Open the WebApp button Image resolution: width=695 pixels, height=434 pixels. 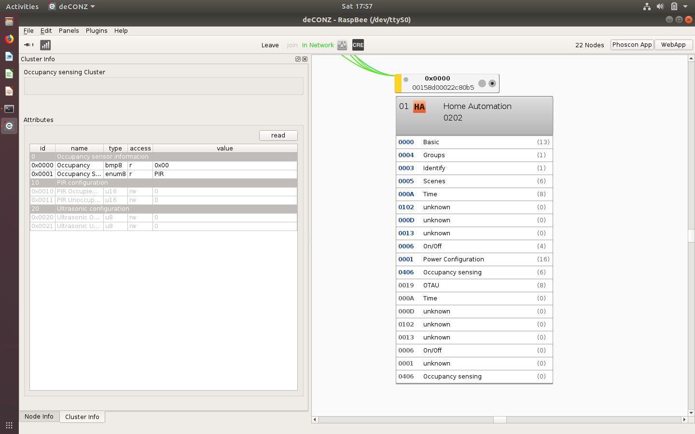point(673,44)
